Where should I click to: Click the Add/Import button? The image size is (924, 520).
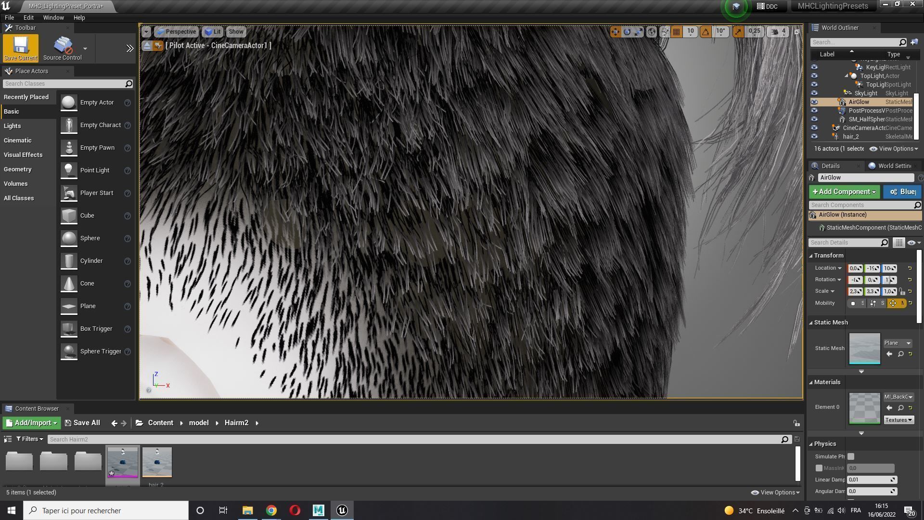pyautogui.click(x=31, y=423)
